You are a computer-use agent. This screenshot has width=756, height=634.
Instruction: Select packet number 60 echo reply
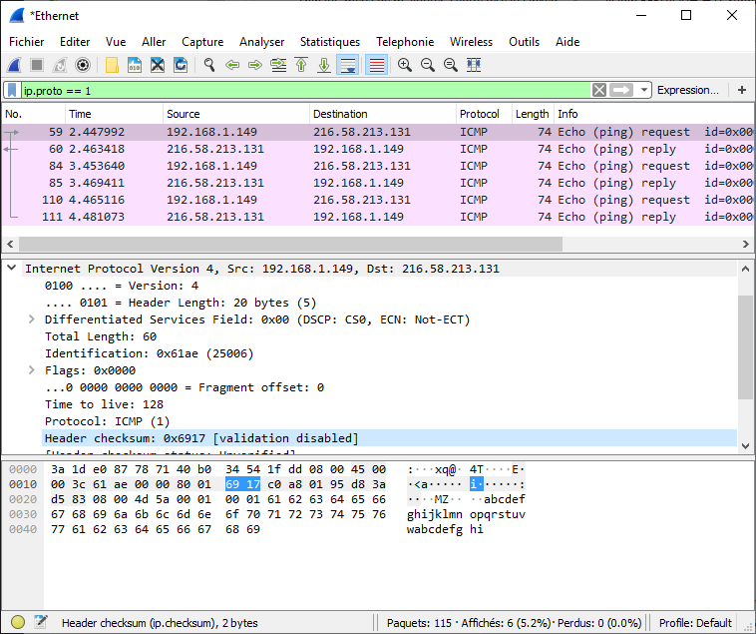coord(378,149)
